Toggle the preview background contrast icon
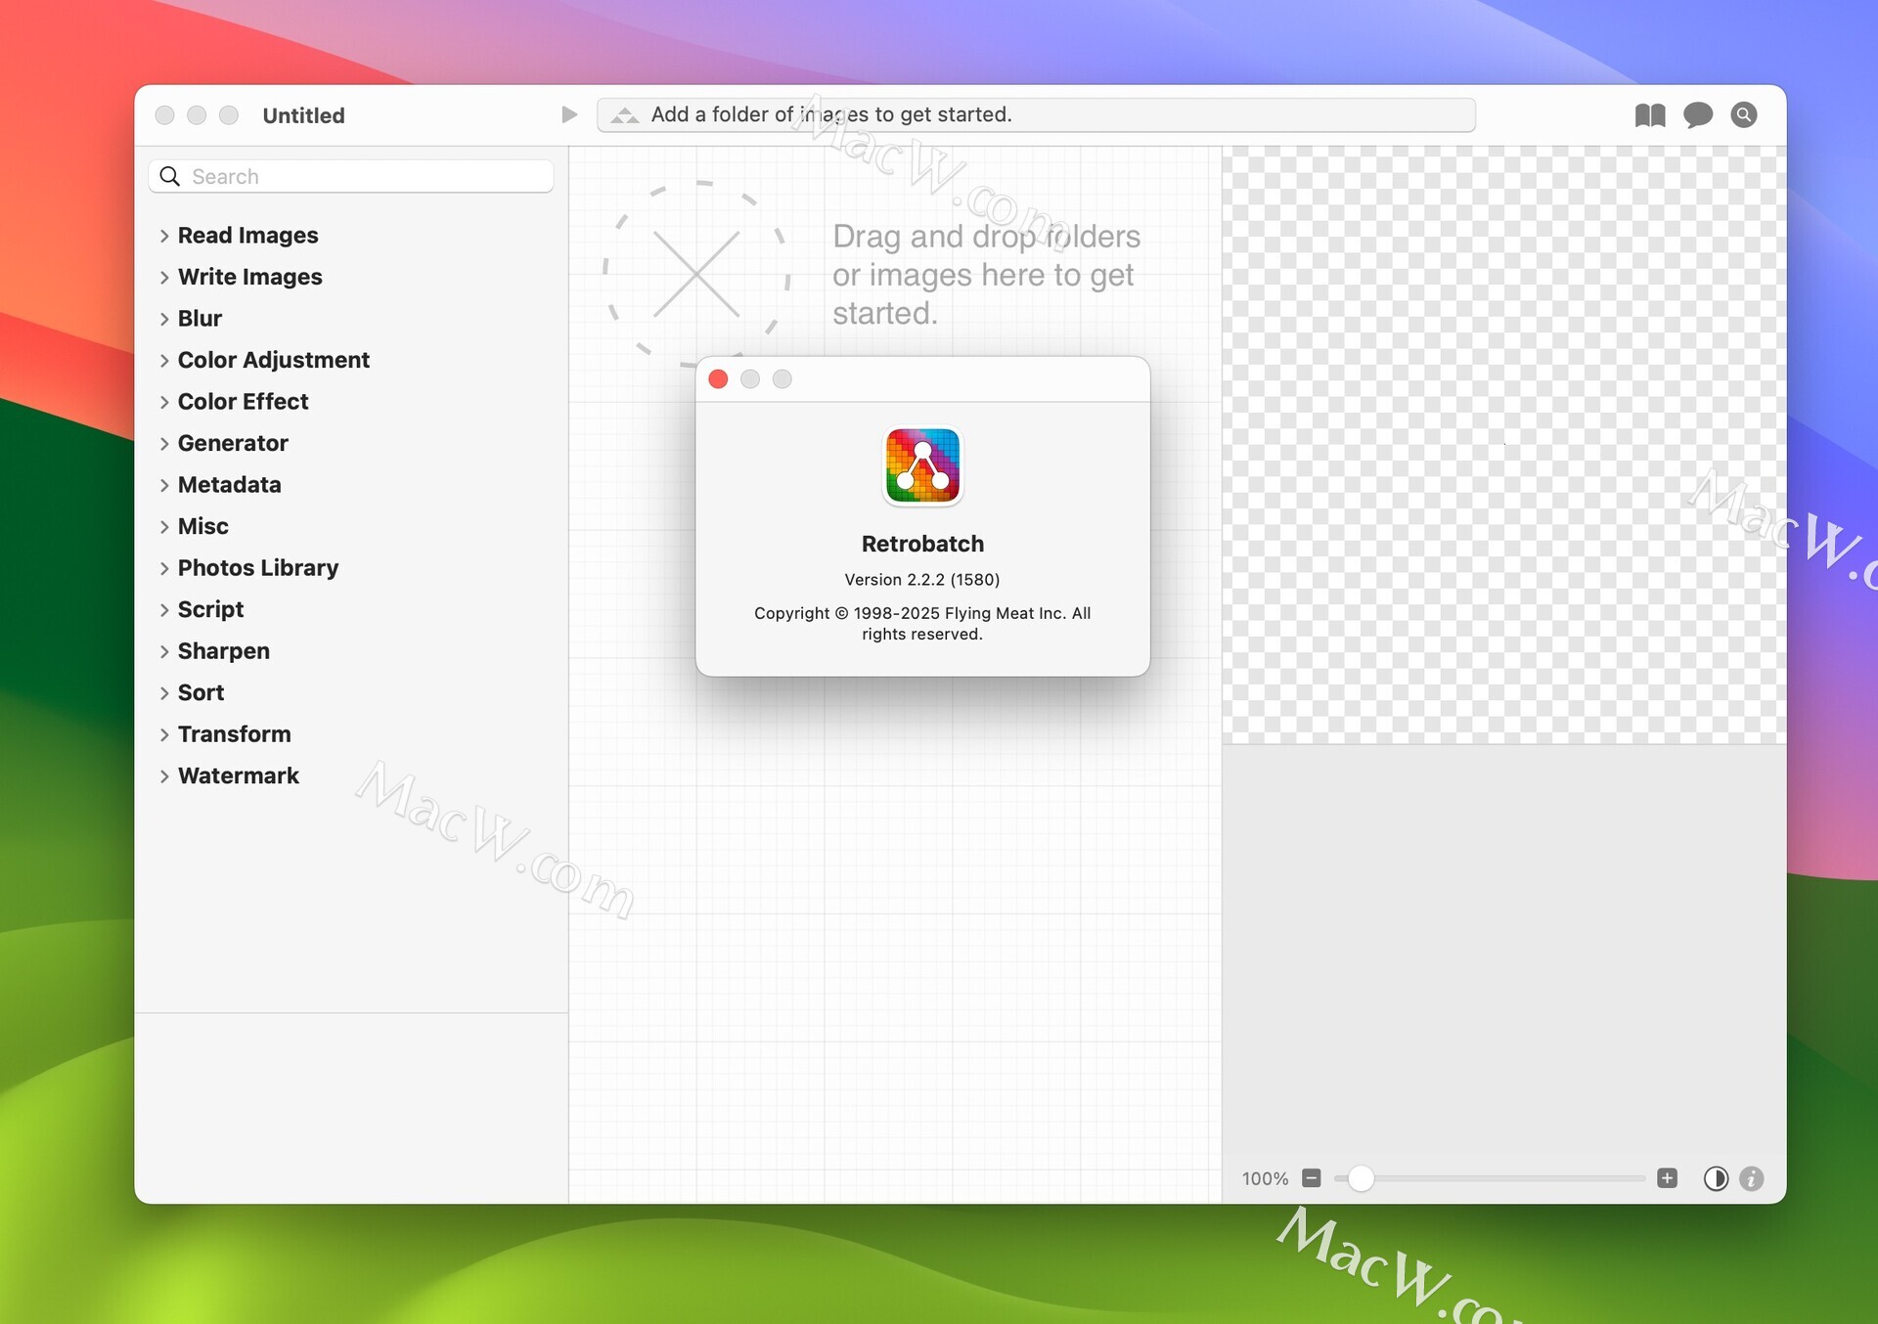Screen dimensions: 1878x1324 tap(1716, 1178)
